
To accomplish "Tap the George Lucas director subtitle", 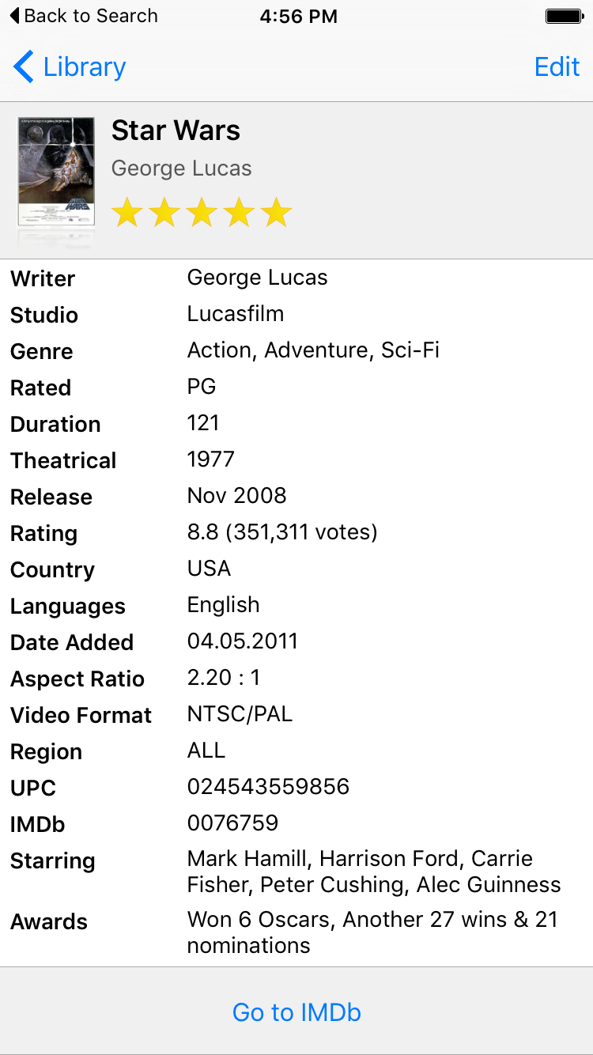I will (181, 168).
